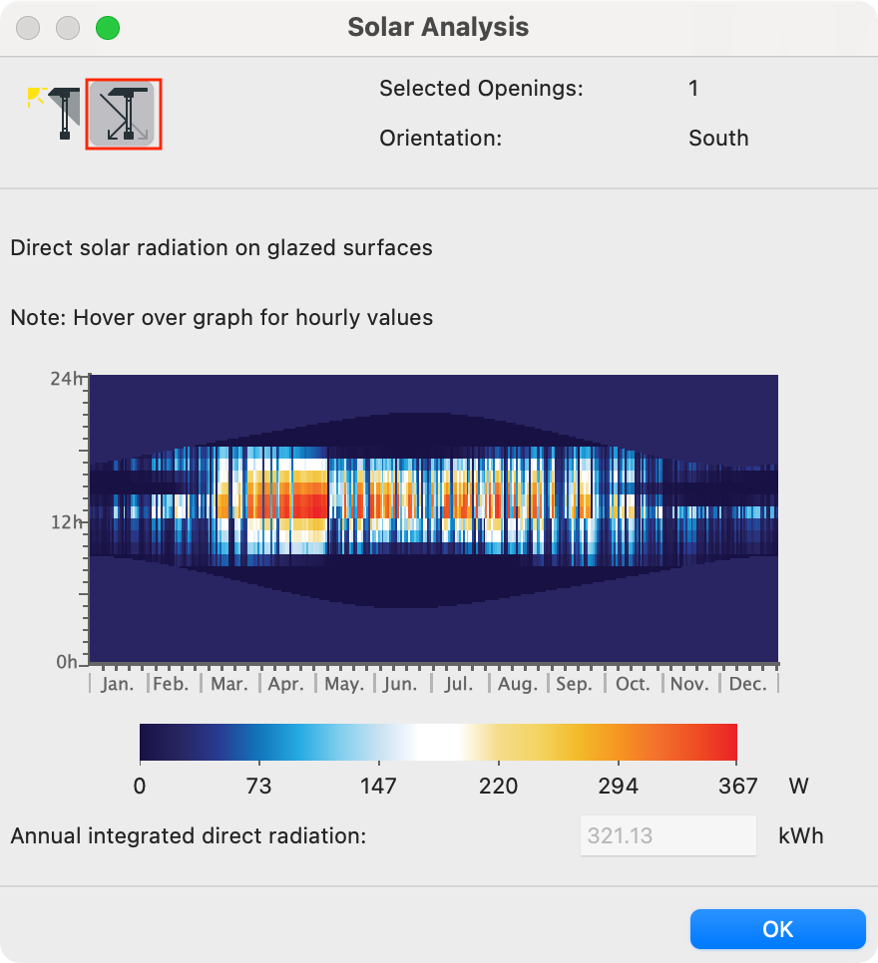This screenshot has width=878, height=963.
Task: Click the "Mar." month axis label
Action: pyautogui.click(x=229, y=684)
